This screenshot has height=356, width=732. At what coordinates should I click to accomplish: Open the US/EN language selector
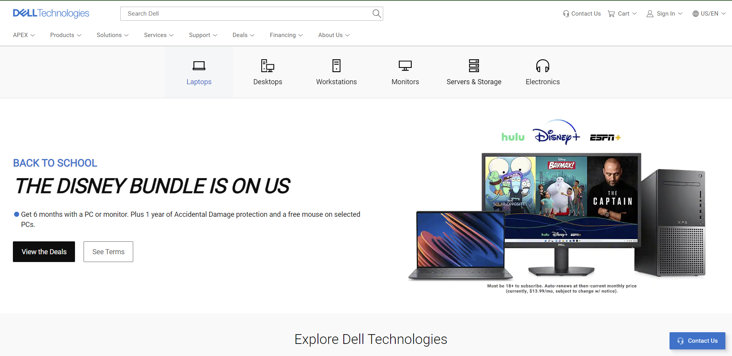coord(708,13)
